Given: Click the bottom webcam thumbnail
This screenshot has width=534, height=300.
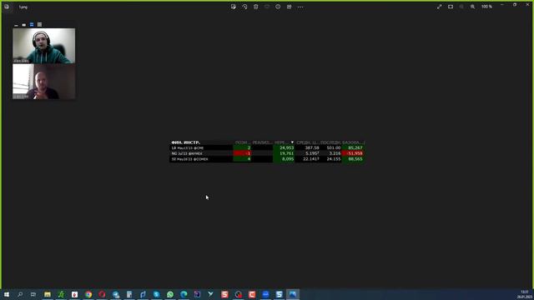Looking at the screenshot, I should click(44, 82).
